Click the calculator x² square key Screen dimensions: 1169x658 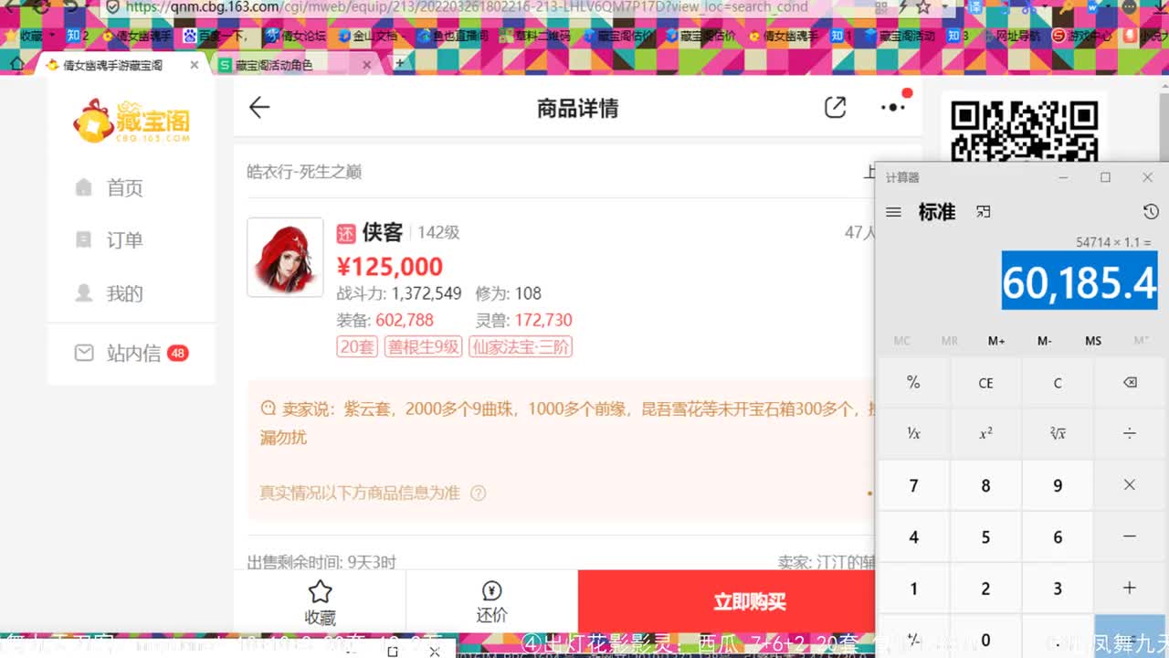point(985,433)
